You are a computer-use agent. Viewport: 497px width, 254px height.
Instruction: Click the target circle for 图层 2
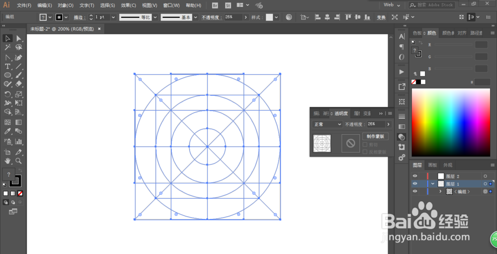pos(485,176)
